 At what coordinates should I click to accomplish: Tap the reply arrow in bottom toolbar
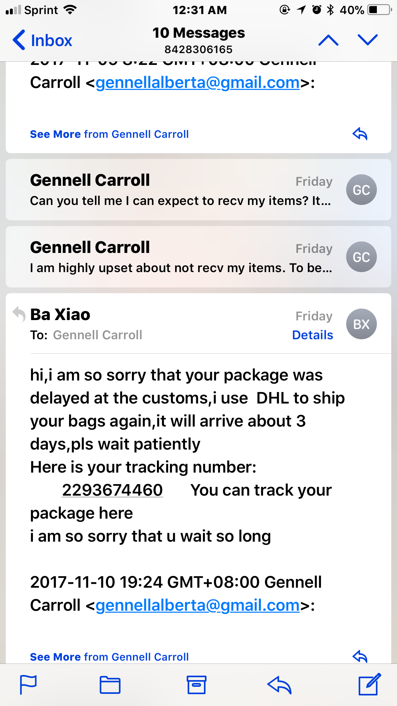(x=279, y=685)
